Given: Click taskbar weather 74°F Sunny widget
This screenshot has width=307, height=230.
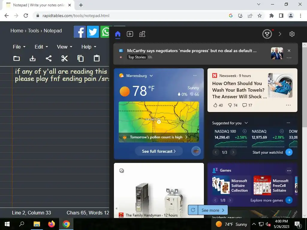Looking at the screenshot, I should pyautogui.click(x=231, y=224).
